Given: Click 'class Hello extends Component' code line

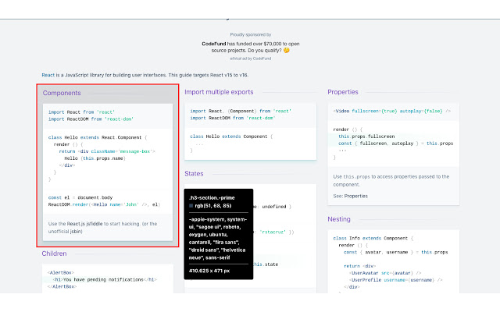Looking at the screenshot, I should (231, 136).
